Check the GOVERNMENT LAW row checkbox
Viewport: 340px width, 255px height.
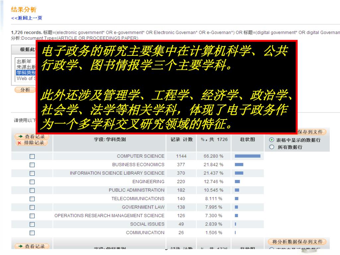coord(32,207)
